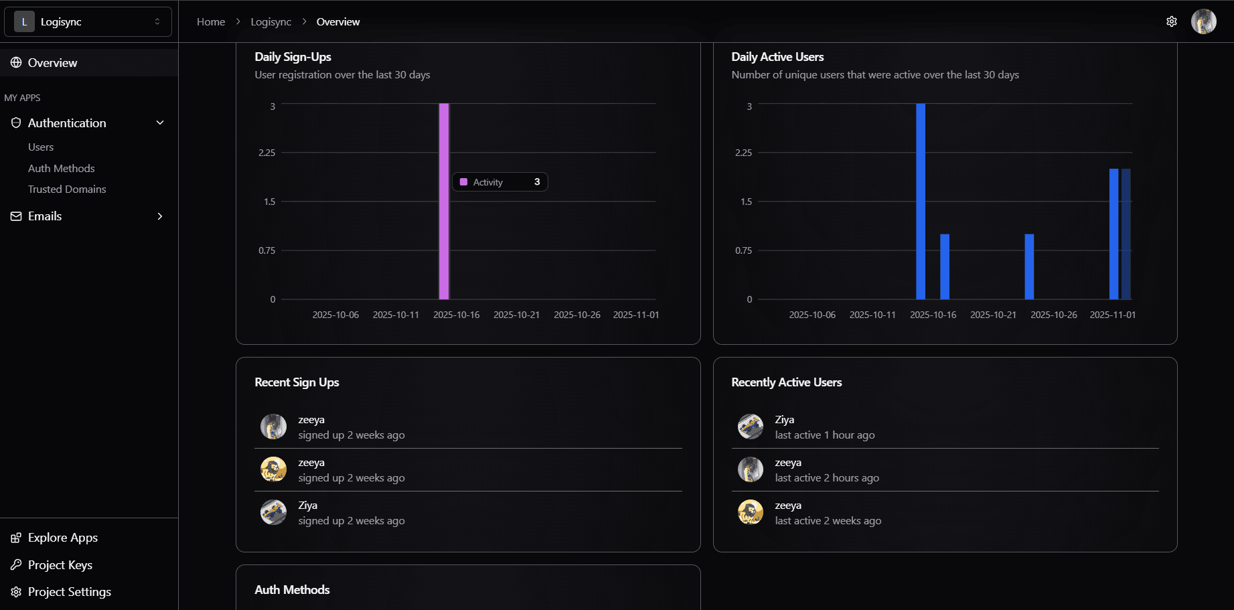Click the Explore Apps icon
Image resolution: width=1234 pixels, height=610 pixels.
point(16,538)
